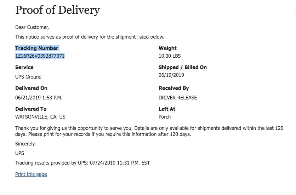
Task: Select the 10.00 LBS weight value
Action: tap(170, 56)
